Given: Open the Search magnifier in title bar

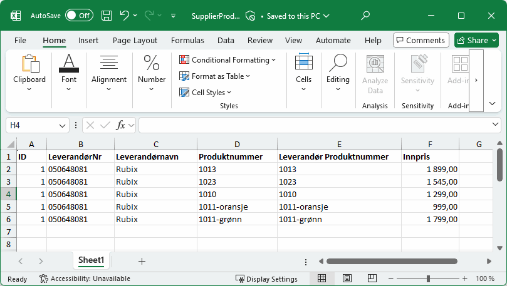Looking at the screenshot, I should pyautogui.click(x=365, y=16).
